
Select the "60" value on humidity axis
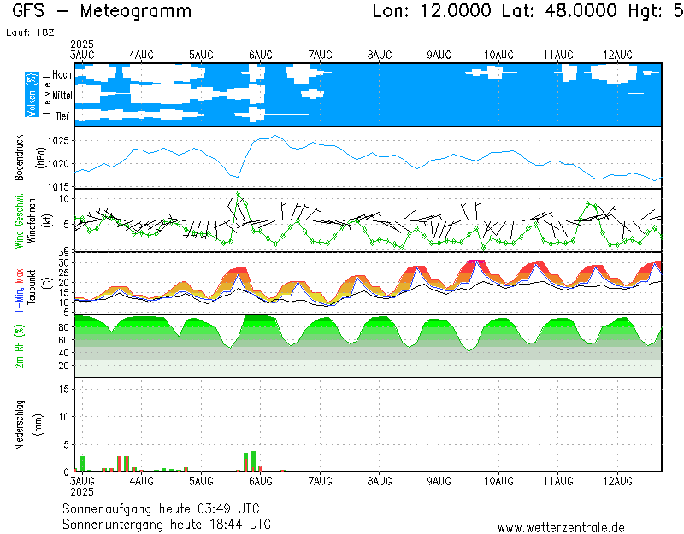pyautogui.click(x=63, y=340)
